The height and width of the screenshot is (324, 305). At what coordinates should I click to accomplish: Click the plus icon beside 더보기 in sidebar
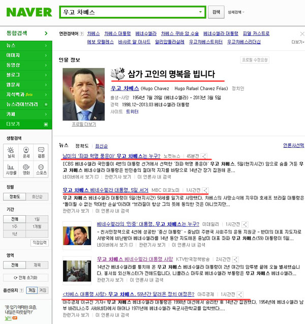point(46,124)
